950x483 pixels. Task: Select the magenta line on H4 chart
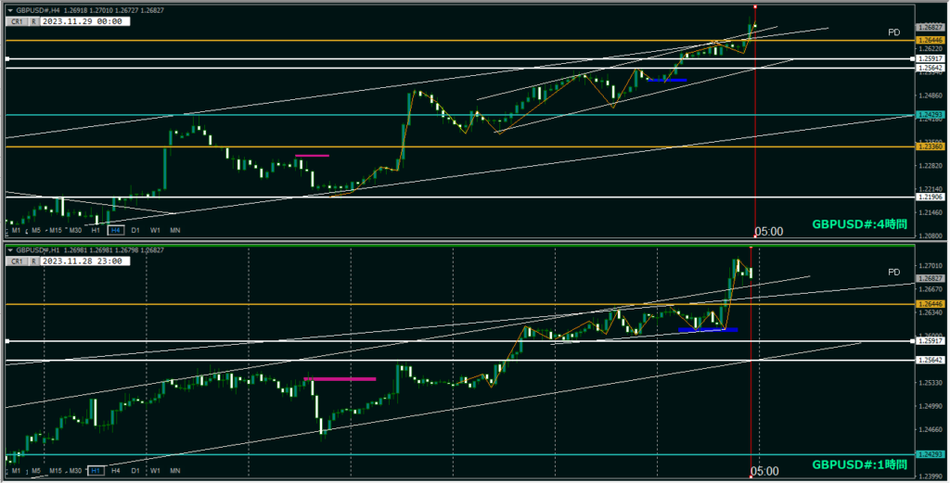pyautogui.click(x=312, y=156)
